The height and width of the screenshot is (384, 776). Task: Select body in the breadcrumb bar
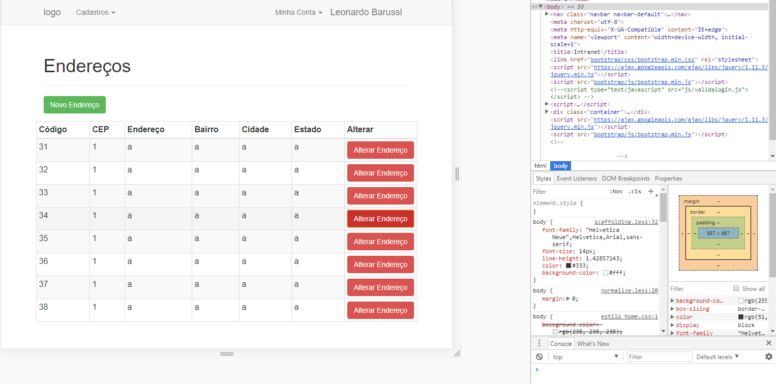pyautogui.click(x=560, y=166)
